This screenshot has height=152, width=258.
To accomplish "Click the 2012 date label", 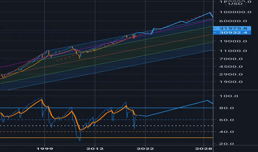I will pos(95,149).
